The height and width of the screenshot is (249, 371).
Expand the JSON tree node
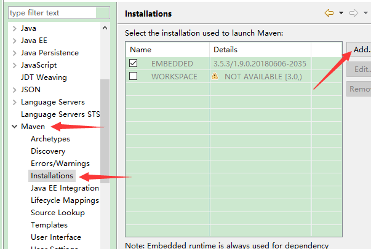14,90
